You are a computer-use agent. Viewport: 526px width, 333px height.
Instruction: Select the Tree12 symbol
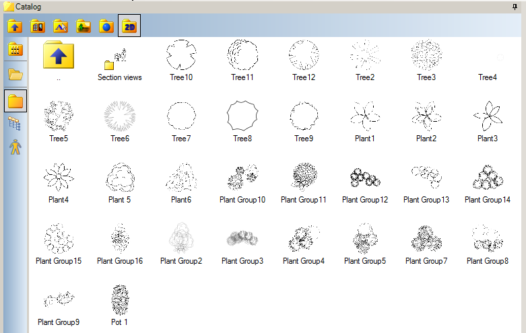pyautogui.click(x=304, y=54)
